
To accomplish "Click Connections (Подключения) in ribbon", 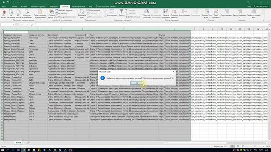I will [94, 10].
